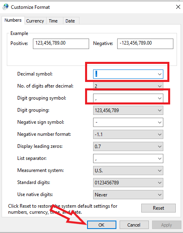Open No. of digits after decimal dropdown
This screenshot has height=233, width=183.
pyautogui.click(x=128, y=86)
